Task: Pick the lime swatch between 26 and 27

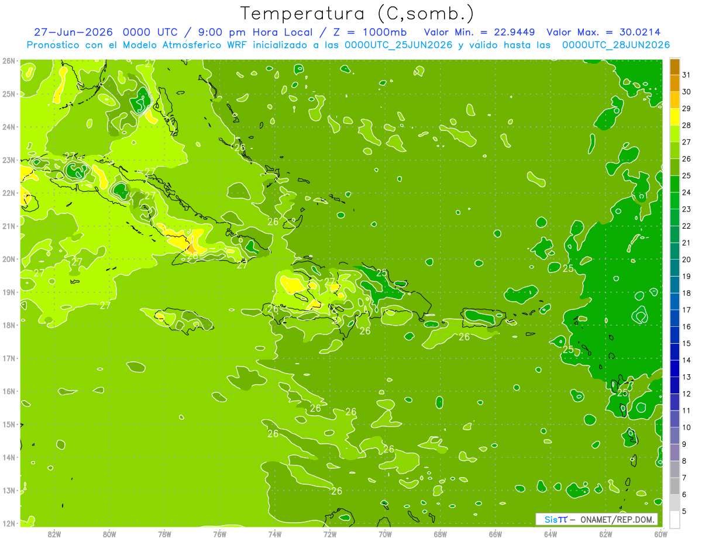Action: pyautogui.click(x=675, y=151)
